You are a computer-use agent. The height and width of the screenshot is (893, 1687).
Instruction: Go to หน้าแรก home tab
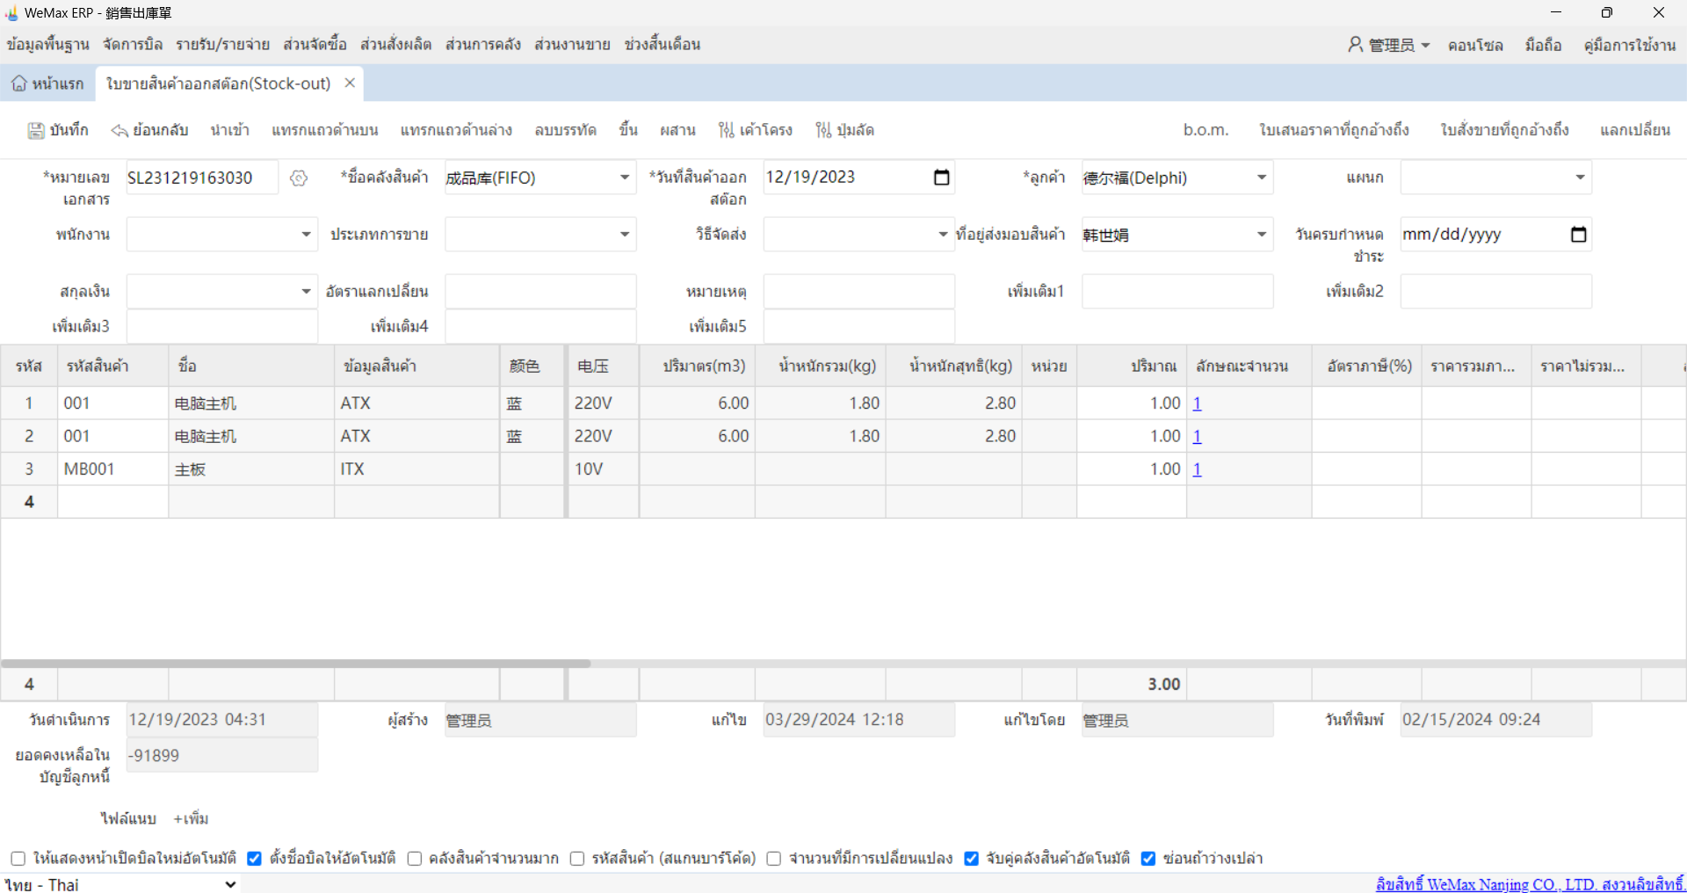48,83
